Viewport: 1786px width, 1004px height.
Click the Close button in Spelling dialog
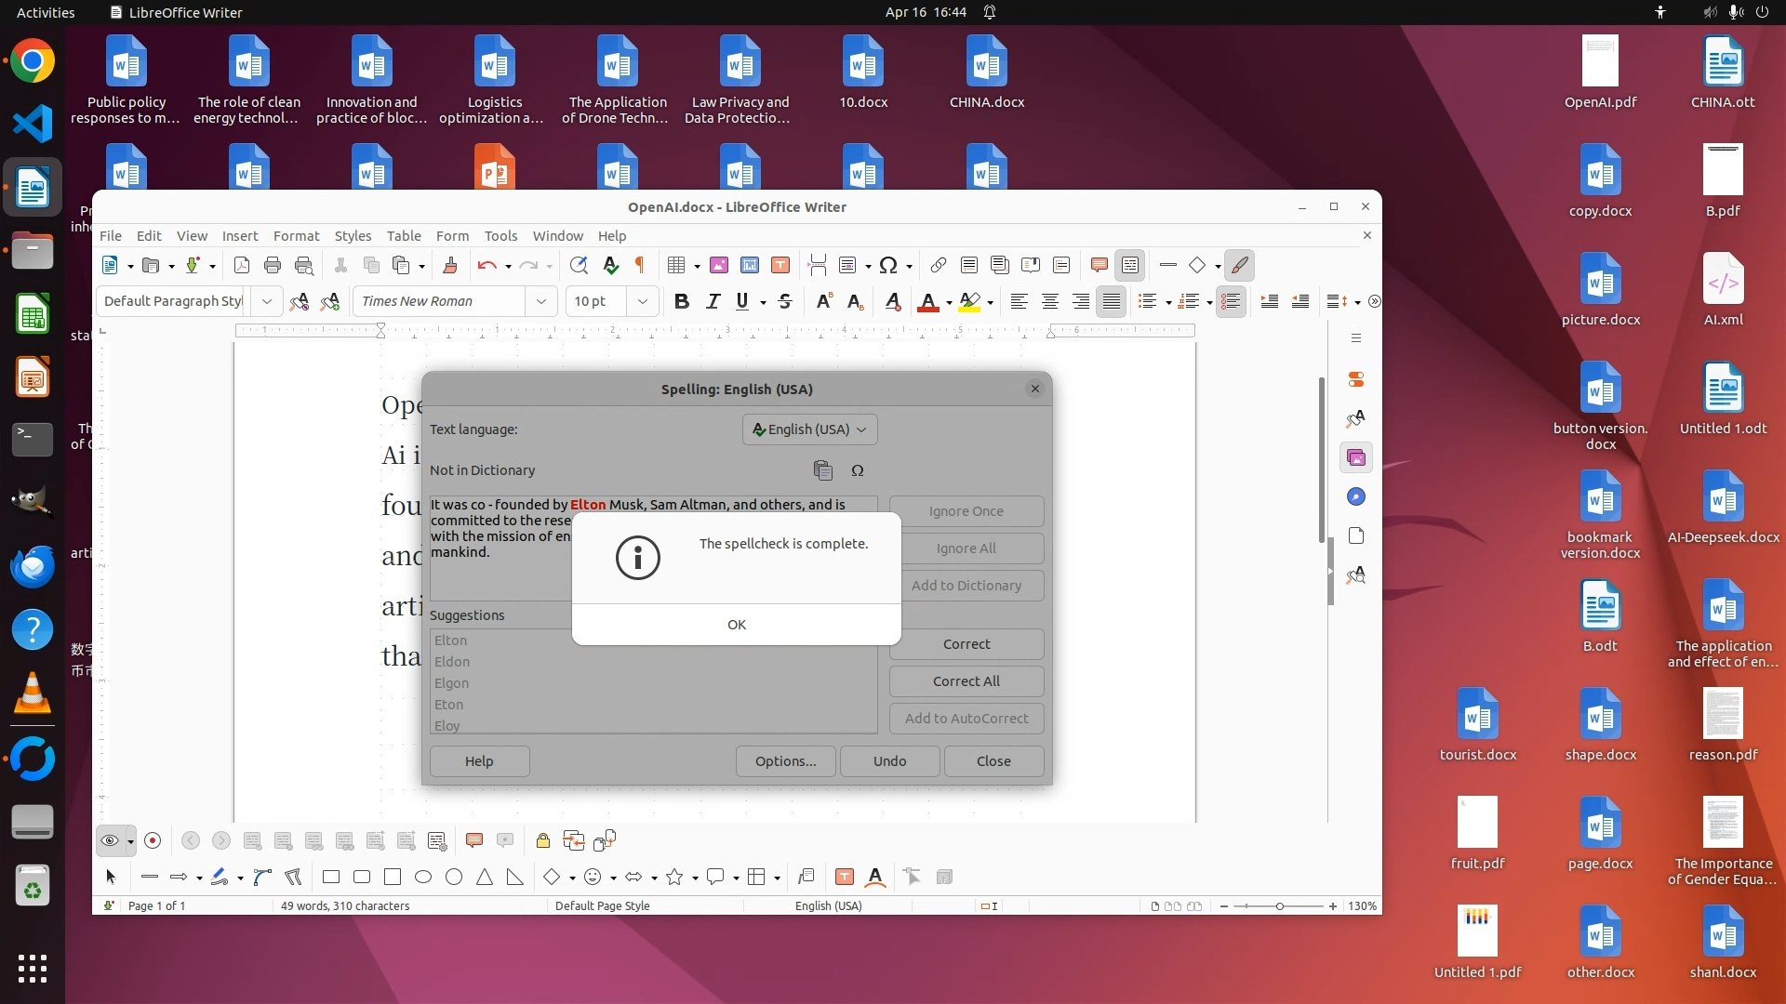pos(993,761)
